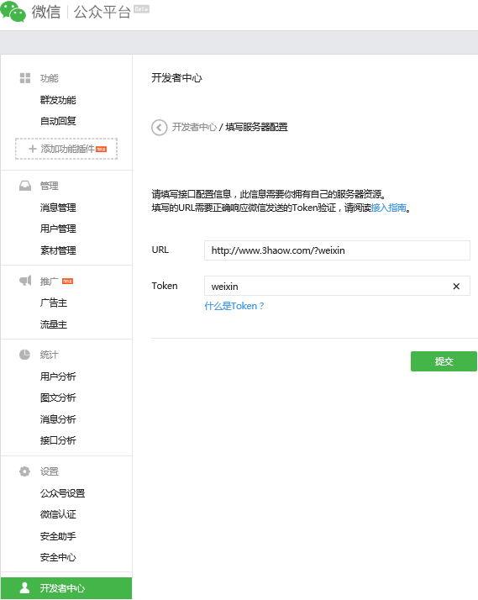Click the WeChat logo icon
Screen dimensions: 478x600
[13, 12]
